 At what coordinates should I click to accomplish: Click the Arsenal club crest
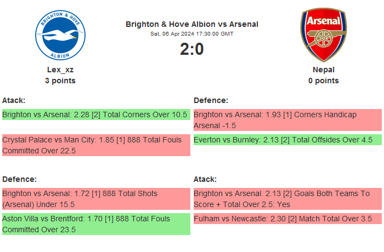[324, 35]
